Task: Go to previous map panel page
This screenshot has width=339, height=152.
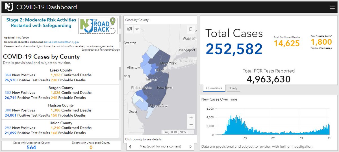Action: pyautogui.click(x=130, y=147)
